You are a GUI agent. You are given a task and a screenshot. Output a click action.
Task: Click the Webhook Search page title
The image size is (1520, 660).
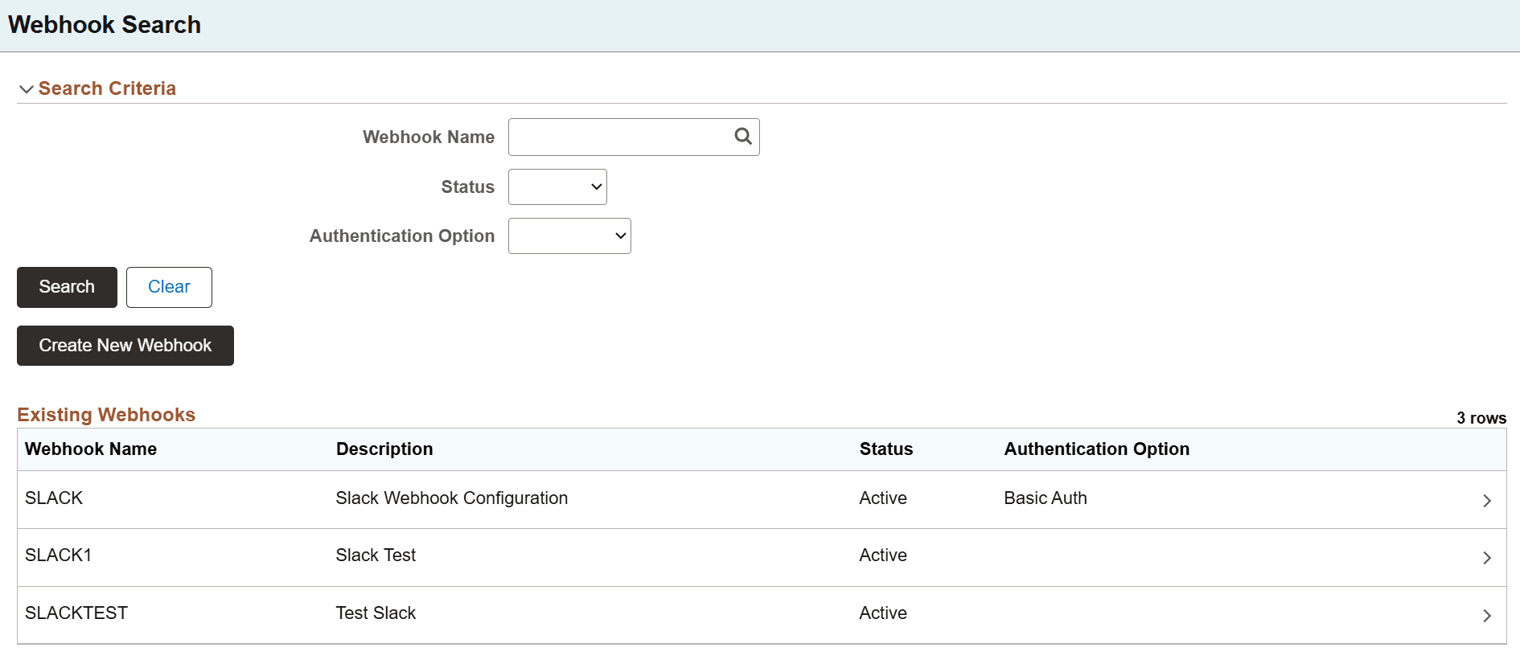(105, 25)
